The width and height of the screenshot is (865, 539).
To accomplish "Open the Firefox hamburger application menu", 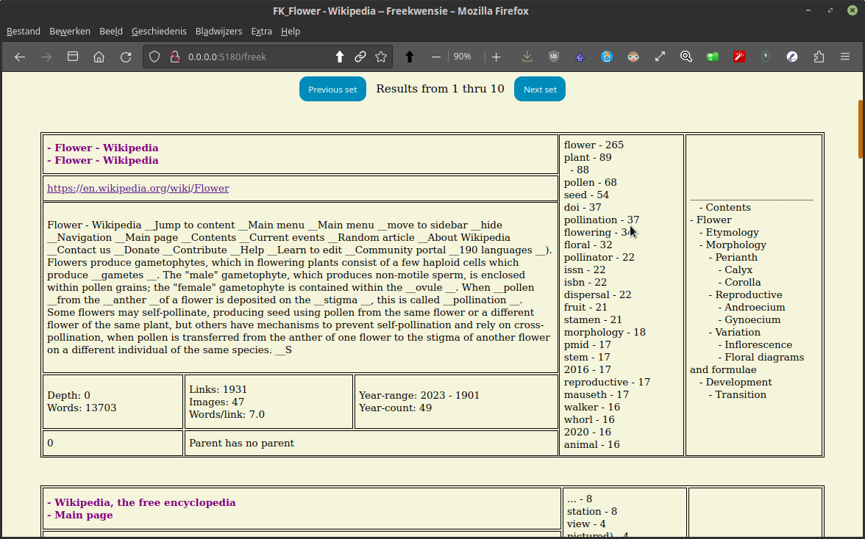I will (845, 57).
